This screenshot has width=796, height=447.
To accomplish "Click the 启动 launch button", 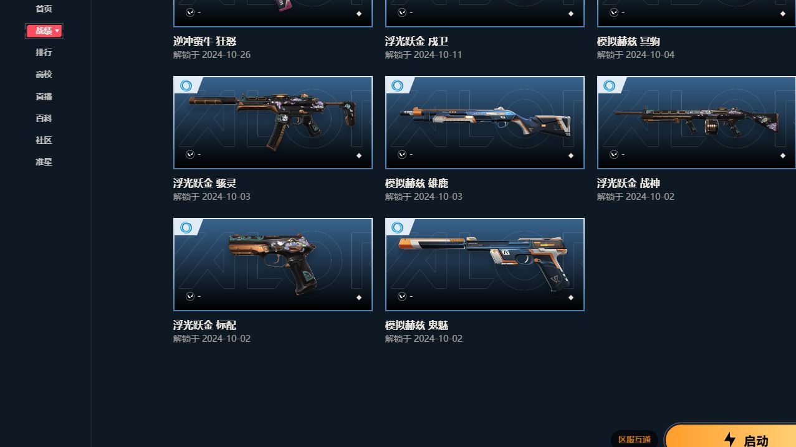I will pos(731,437).
